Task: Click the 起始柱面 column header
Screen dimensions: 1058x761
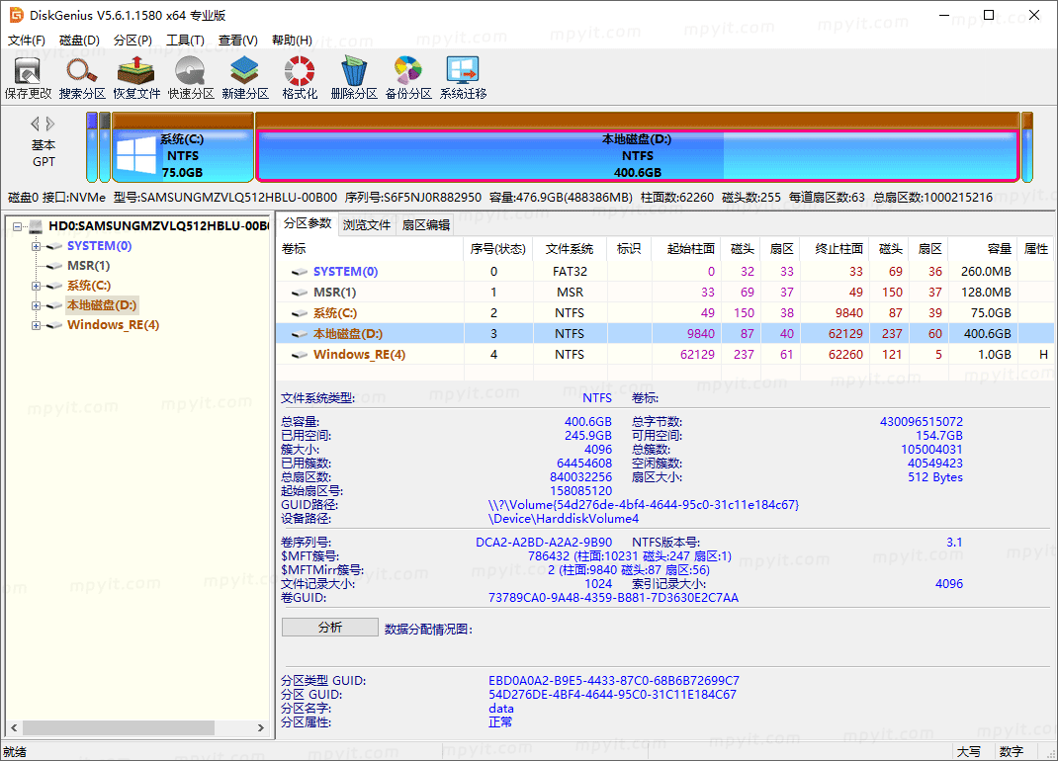Action: click(x=685, y=249)
